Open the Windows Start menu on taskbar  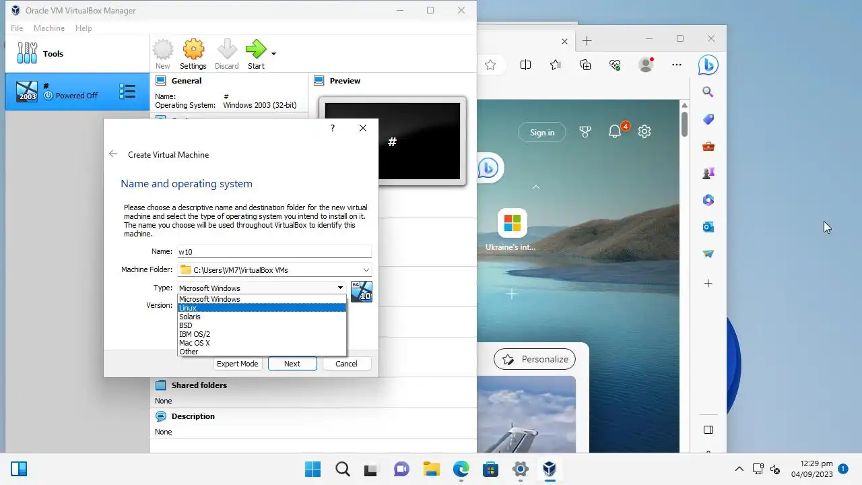point(312,469)
